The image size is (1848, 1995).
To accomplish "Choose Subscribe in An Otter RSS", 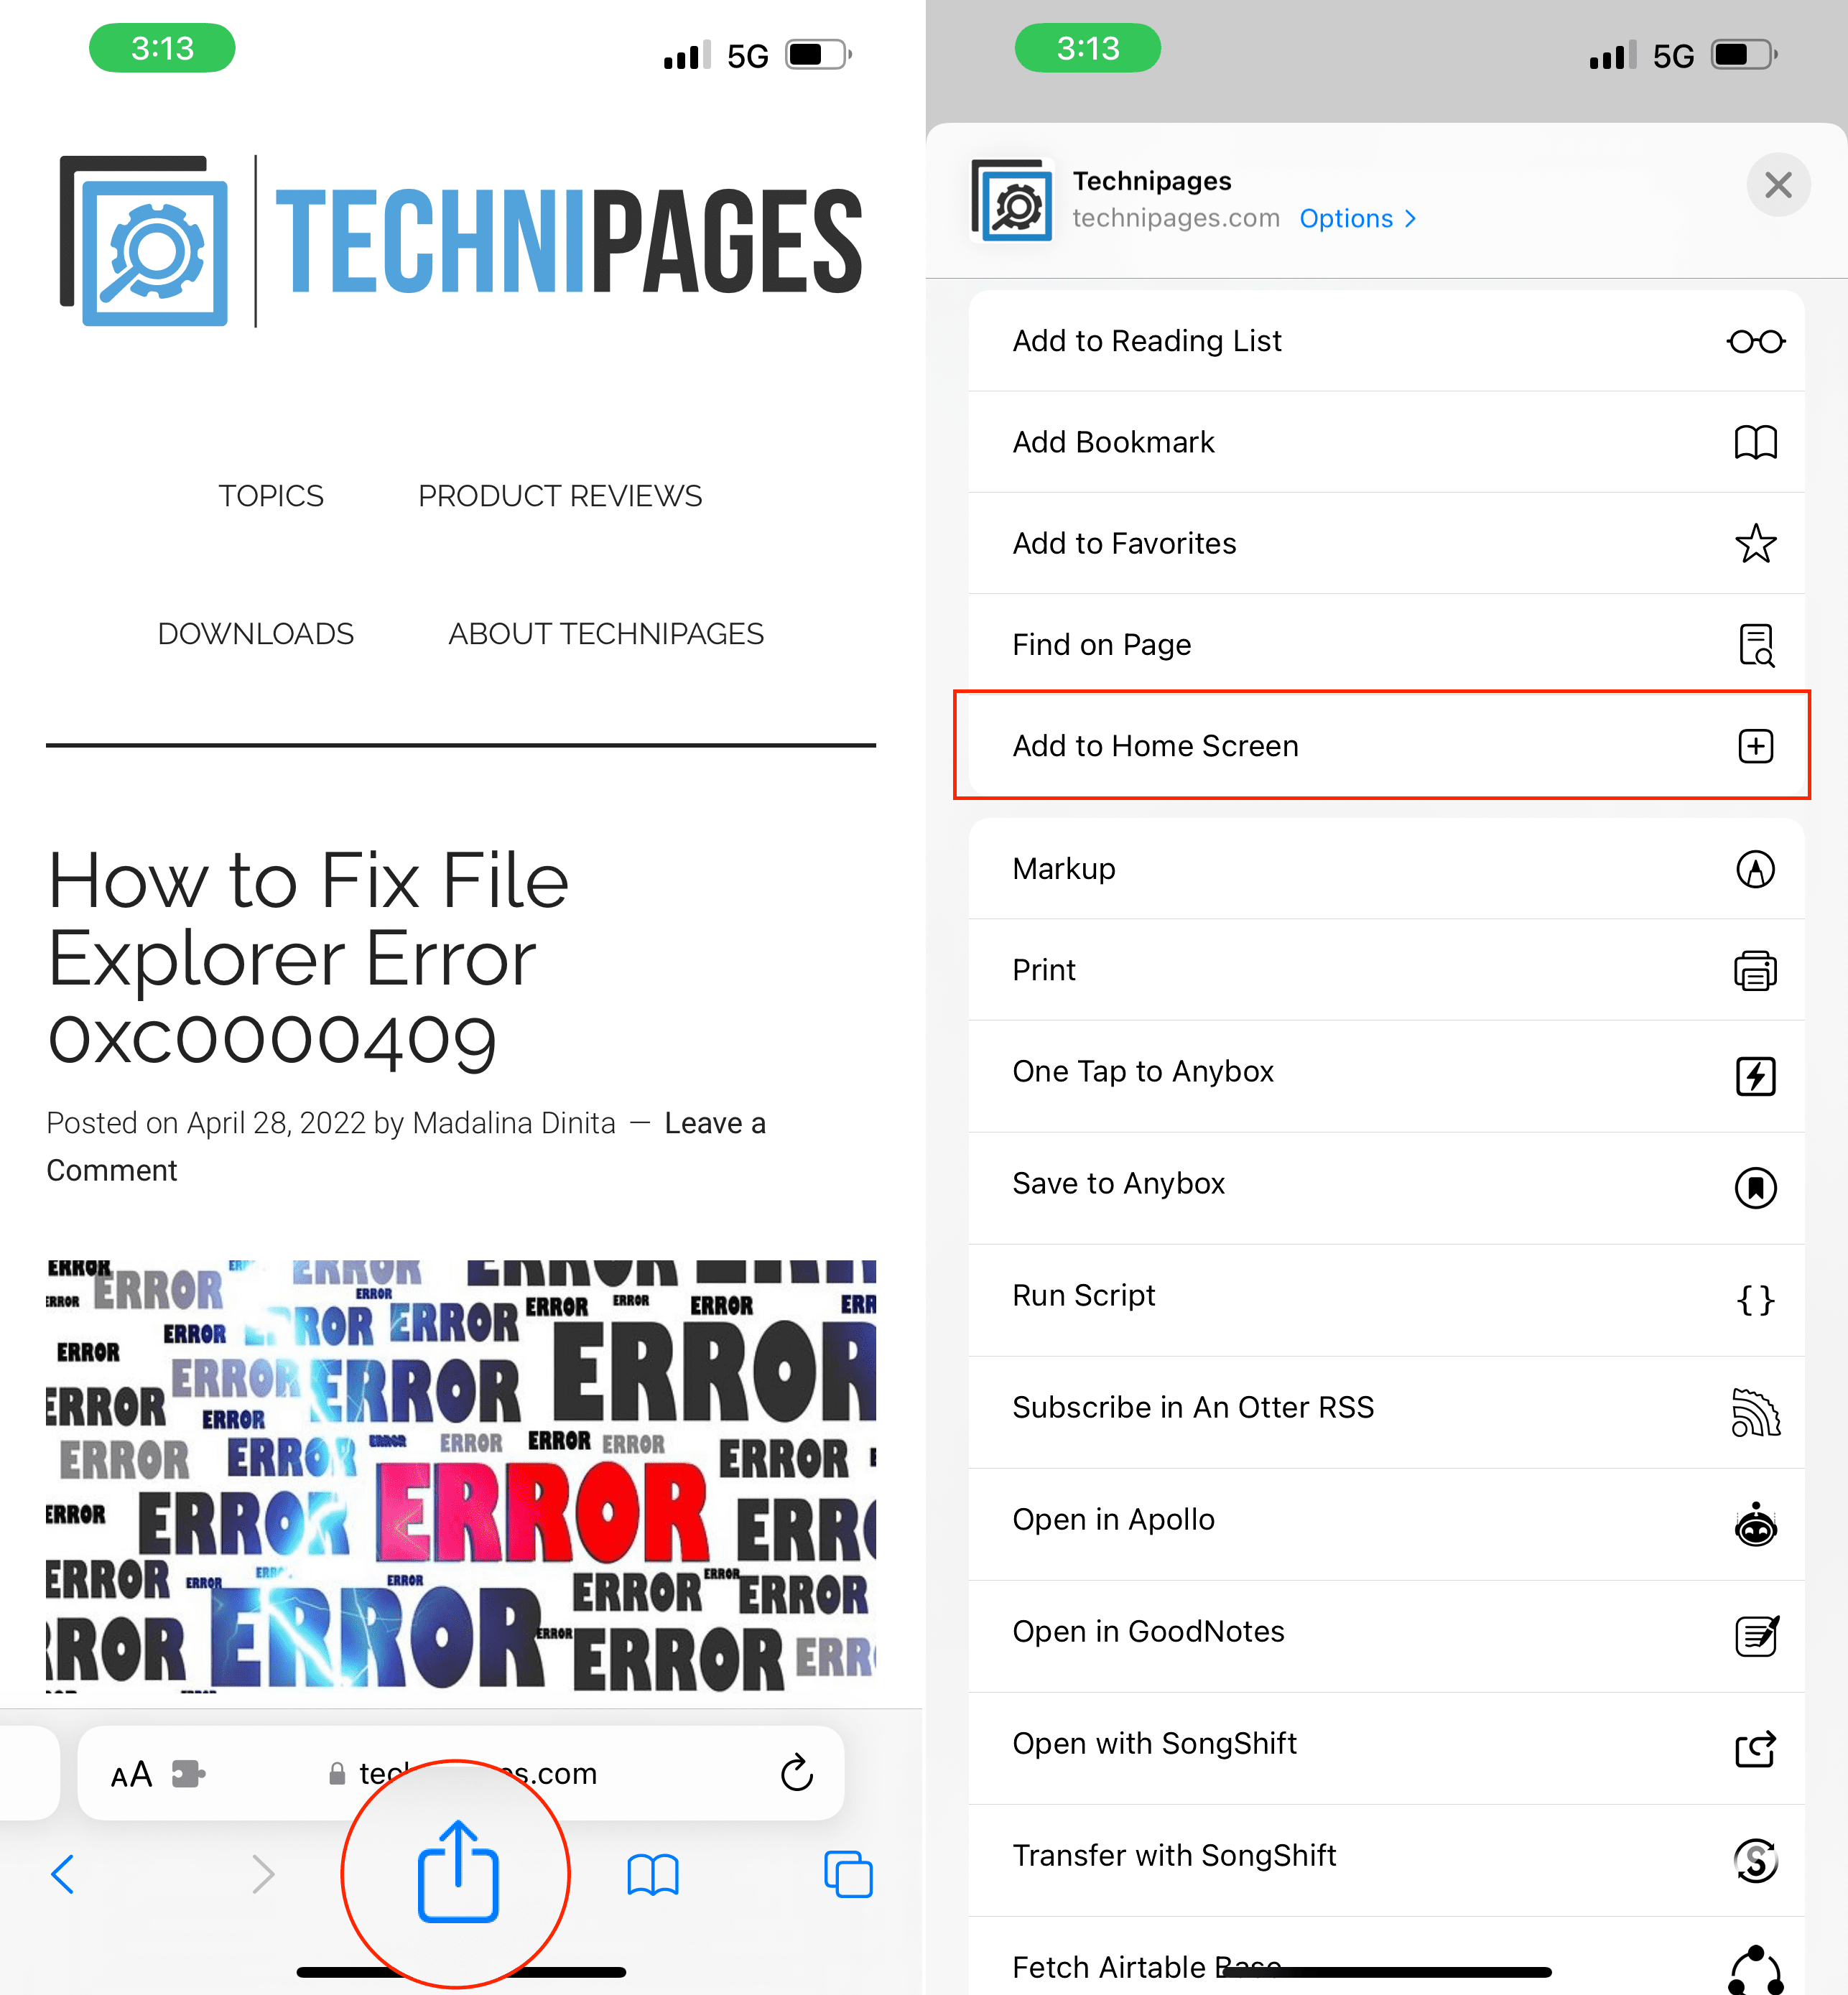I will (1386, 1412).
